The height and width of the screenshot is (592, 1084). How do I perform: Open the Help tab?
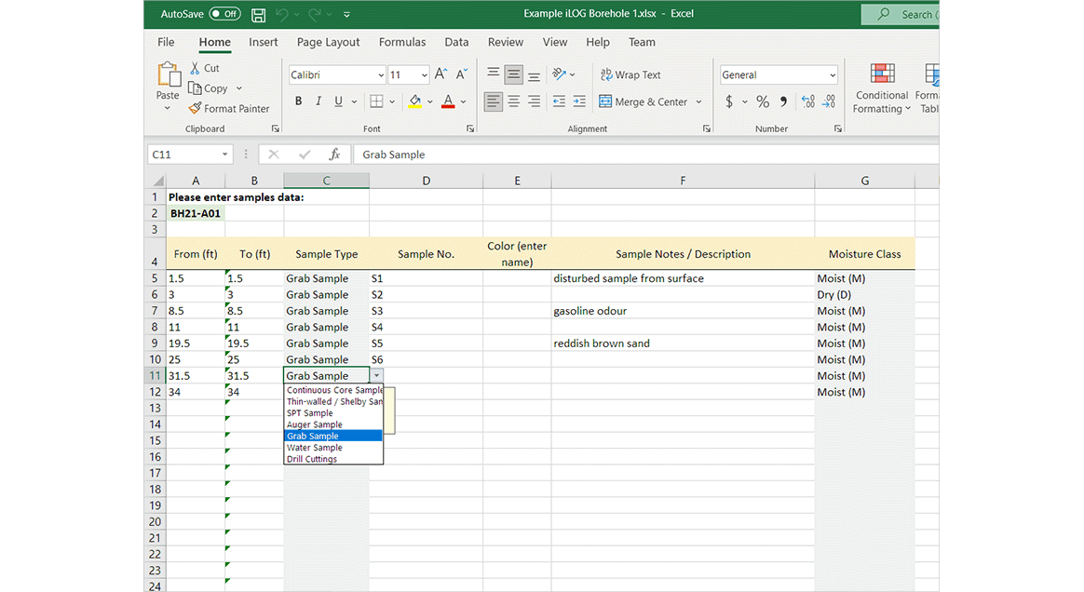tap(598, 42)
